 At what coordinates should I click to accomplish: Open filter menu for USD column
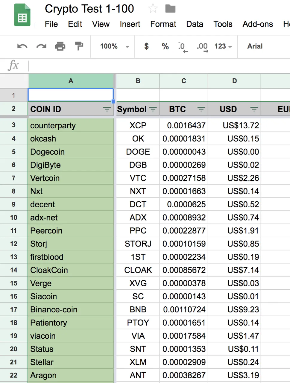click(x=254, y=109)
